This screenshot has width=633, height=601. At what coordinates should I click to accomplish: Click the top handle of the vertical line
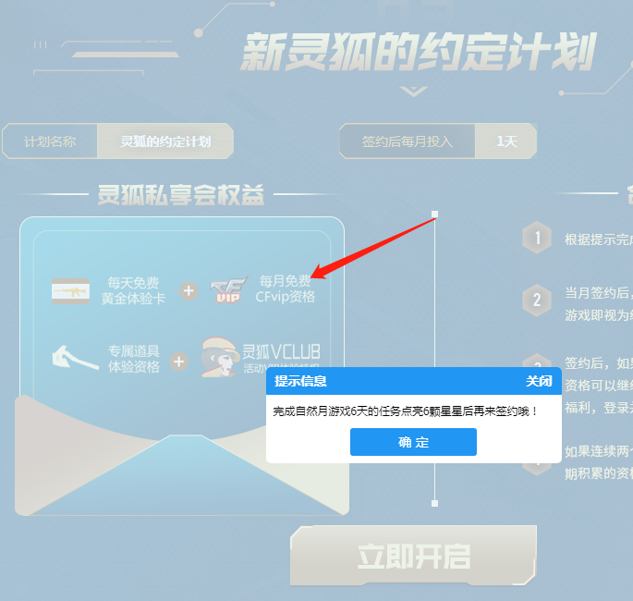pos(435,215)
